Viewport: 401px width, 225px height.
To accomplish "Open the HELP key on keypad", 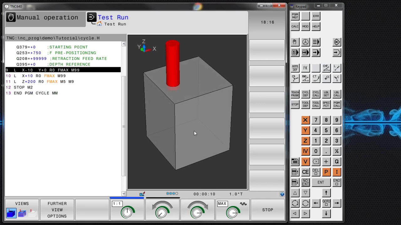I will click(x=316, y=27).
